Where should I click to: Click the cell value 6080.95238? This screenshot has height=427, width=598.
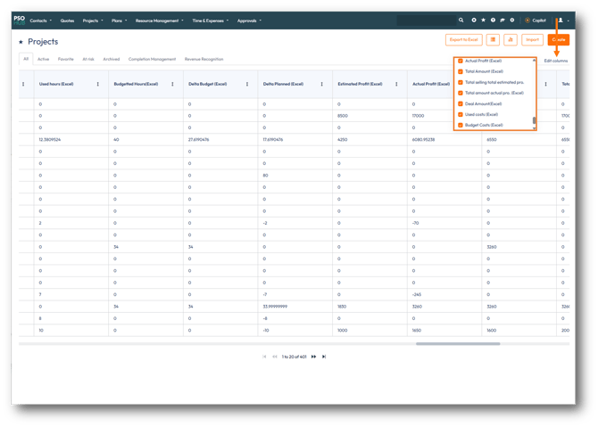tap(423, 140)
